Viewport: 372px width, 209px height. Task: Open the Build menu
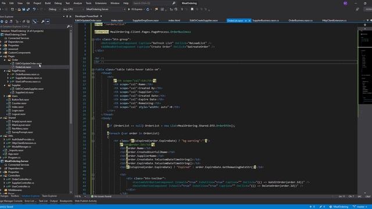48,3
